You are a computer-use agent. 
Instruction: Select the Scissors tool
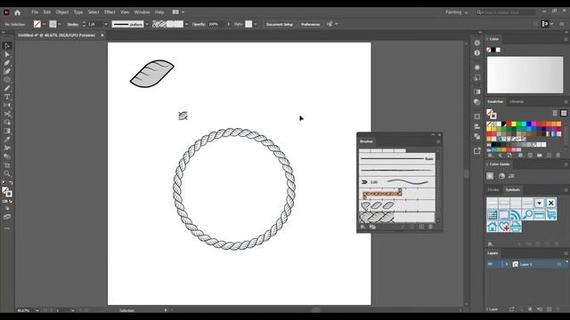pos(7,114)
